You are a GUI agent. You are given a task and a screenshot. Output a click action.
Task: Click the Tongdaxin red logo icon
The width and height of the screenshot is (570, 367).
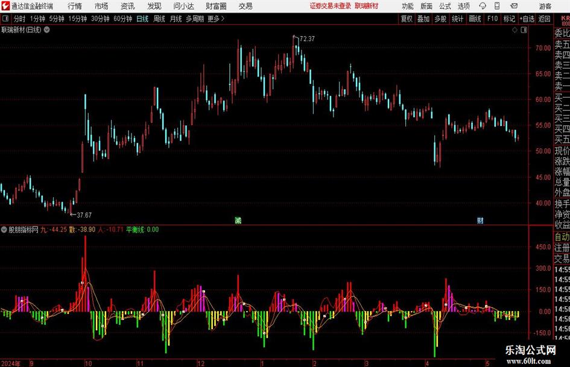(5, 6)
